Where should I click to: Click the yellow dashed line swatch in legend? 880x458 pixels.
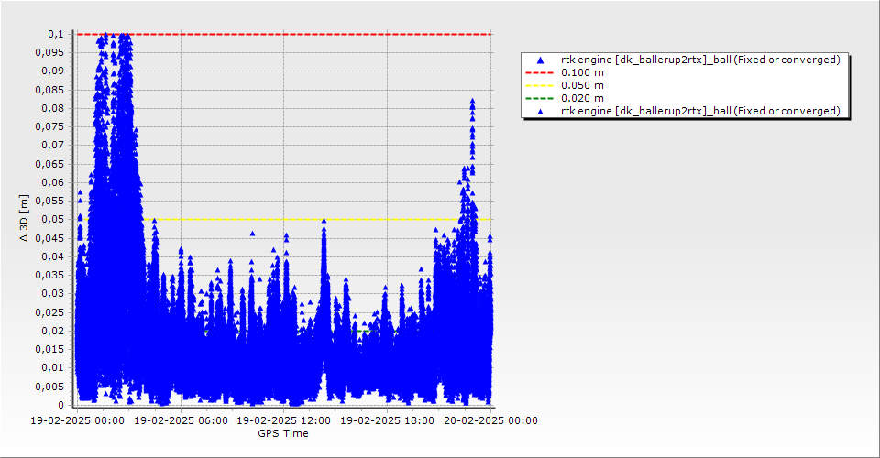pos(539,85)
